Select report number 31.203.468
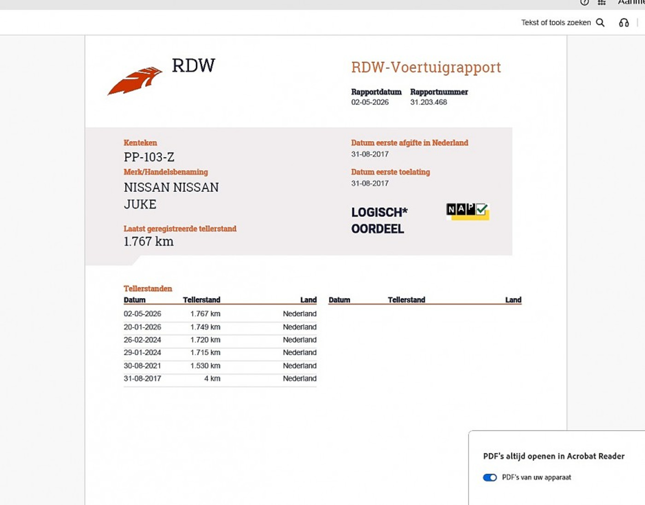 (428, 102)
